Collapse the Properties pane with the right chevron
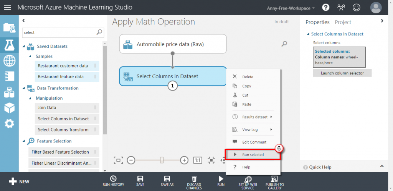Viewport: 393px width, 191px height. click(x=382, y=21)
